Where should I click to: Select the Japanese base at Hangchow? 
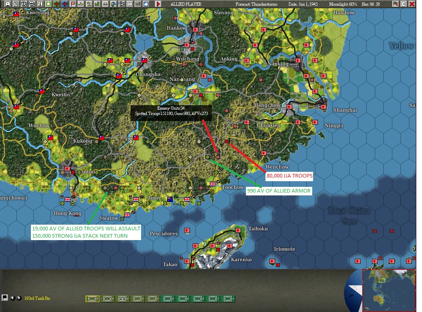click(289, 107)
